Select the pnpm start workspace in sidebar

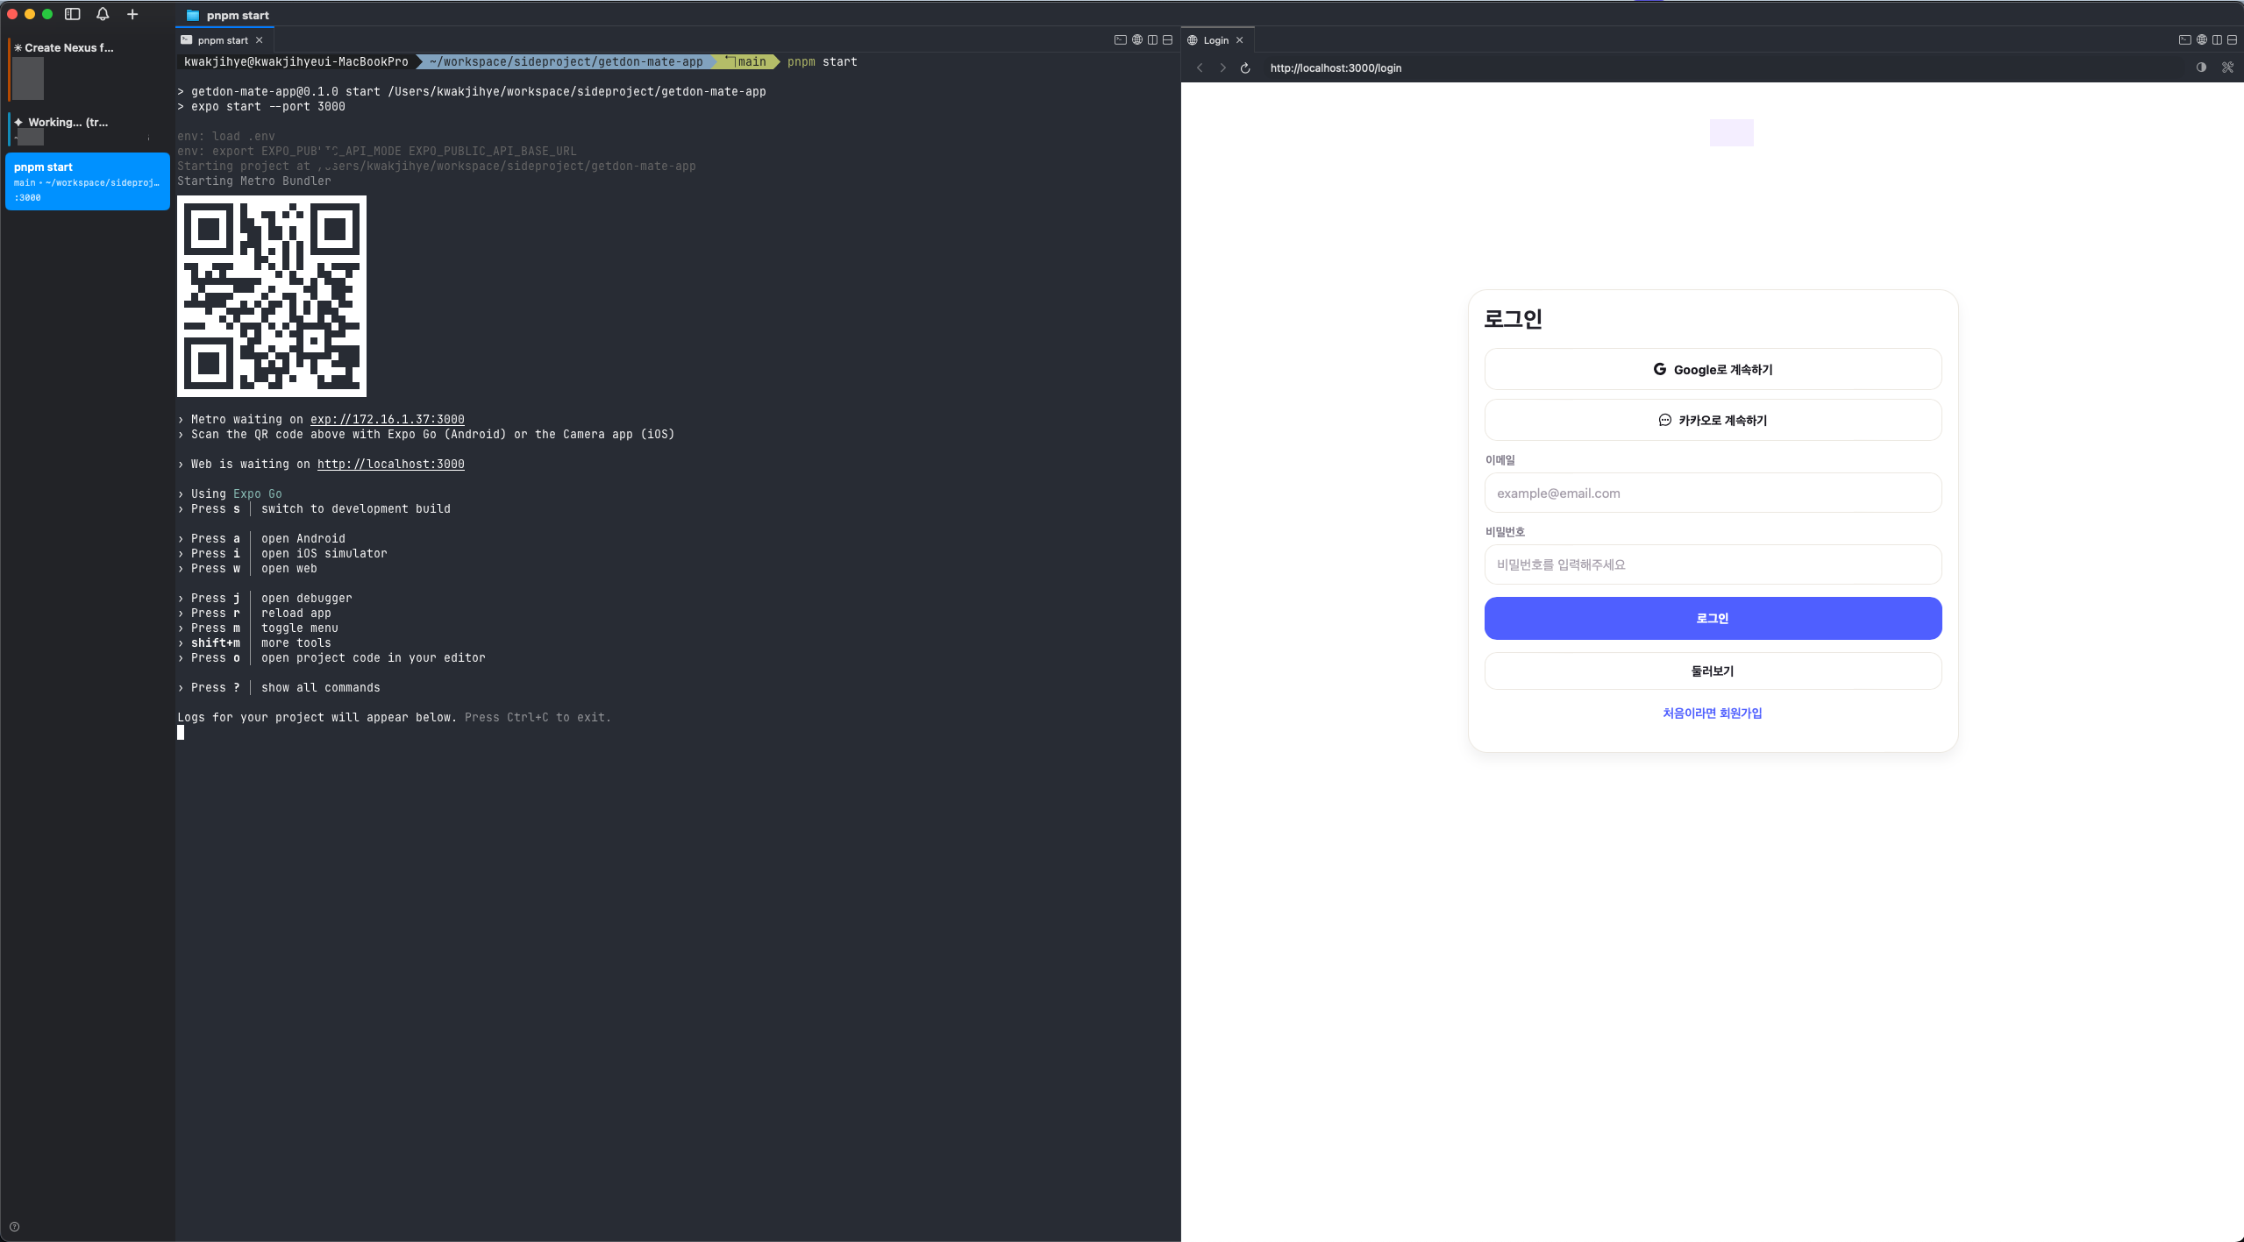pos(88,181)
